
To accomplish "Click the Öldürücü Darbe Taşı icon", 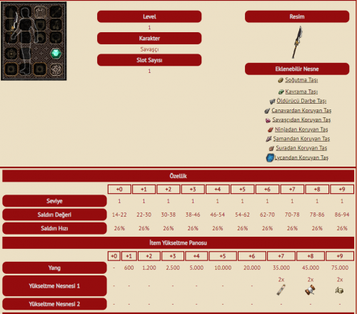I will (x=272, y=102).
